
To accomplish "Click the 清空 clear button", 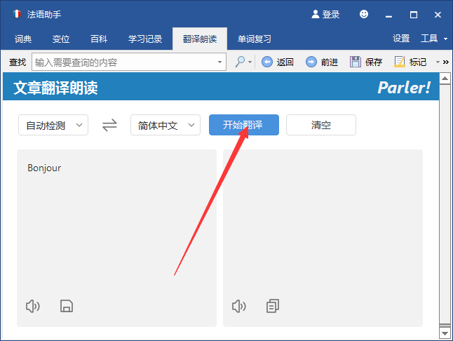I will click(x=321, y=125).
